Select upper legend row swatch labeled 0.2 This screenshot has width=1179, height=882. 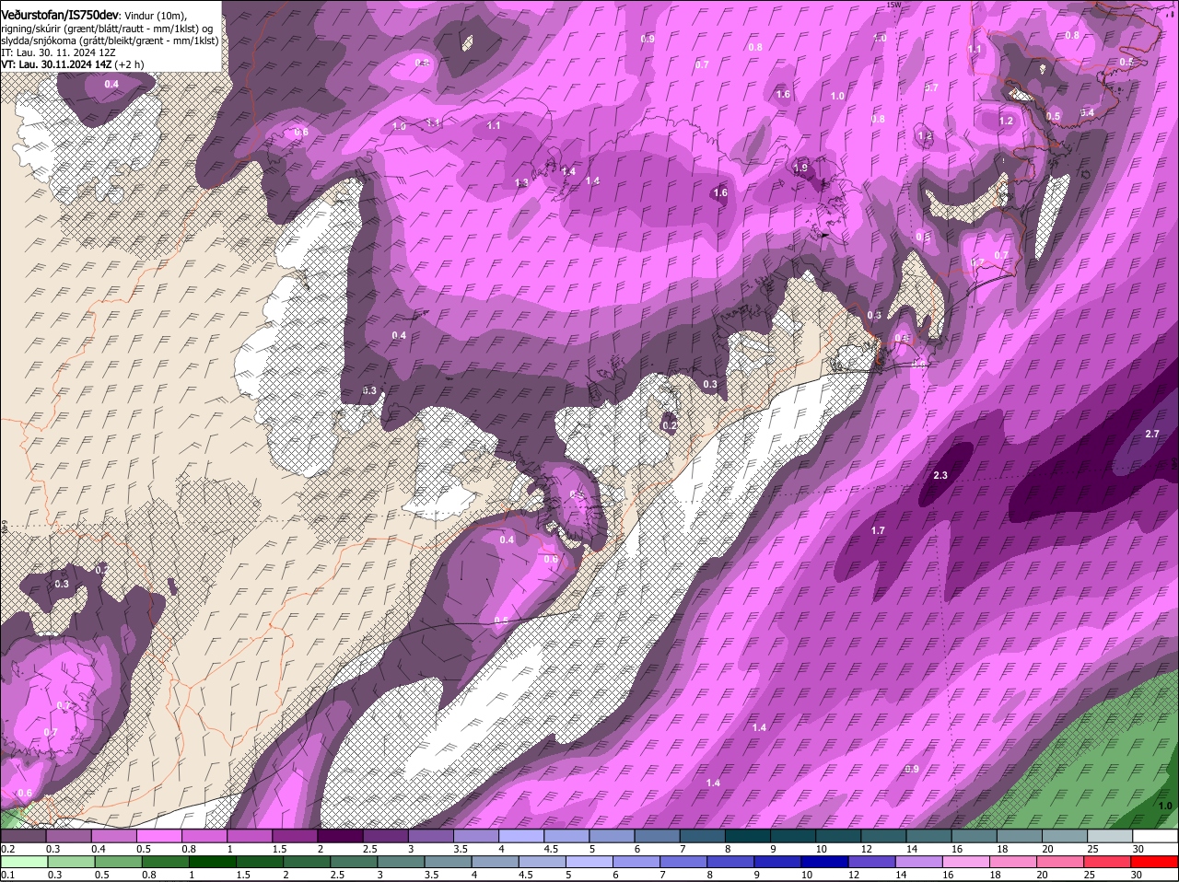(23, 836)
